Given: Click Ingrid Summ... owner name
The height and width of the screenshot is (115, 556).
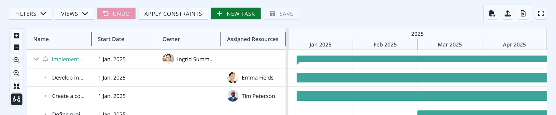Looking at the screenshot, I should tap(195, 59).
